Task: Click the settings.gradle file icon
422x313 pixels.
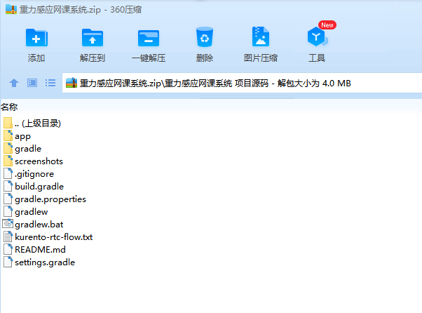Action: click(8, 262)
